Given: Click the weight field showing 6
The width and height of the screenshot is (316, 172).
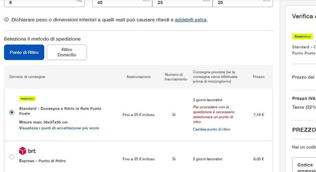Looking at the screenshot, I should 44,3.
